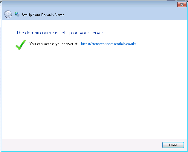Click the "Set Up Your Domain Name" title

pyautogui.click(x=43, y=15)
